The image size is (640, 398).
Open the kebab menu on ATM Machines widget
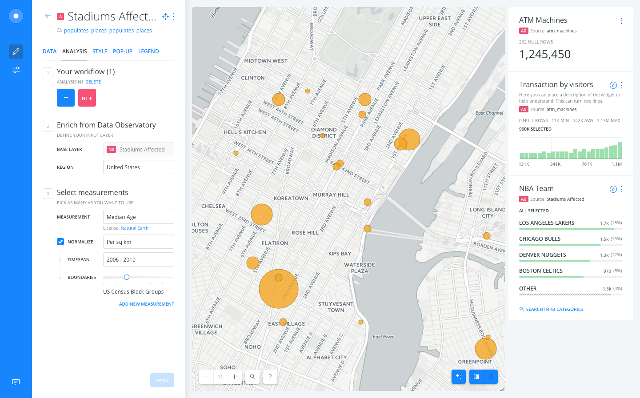(621, 20)
